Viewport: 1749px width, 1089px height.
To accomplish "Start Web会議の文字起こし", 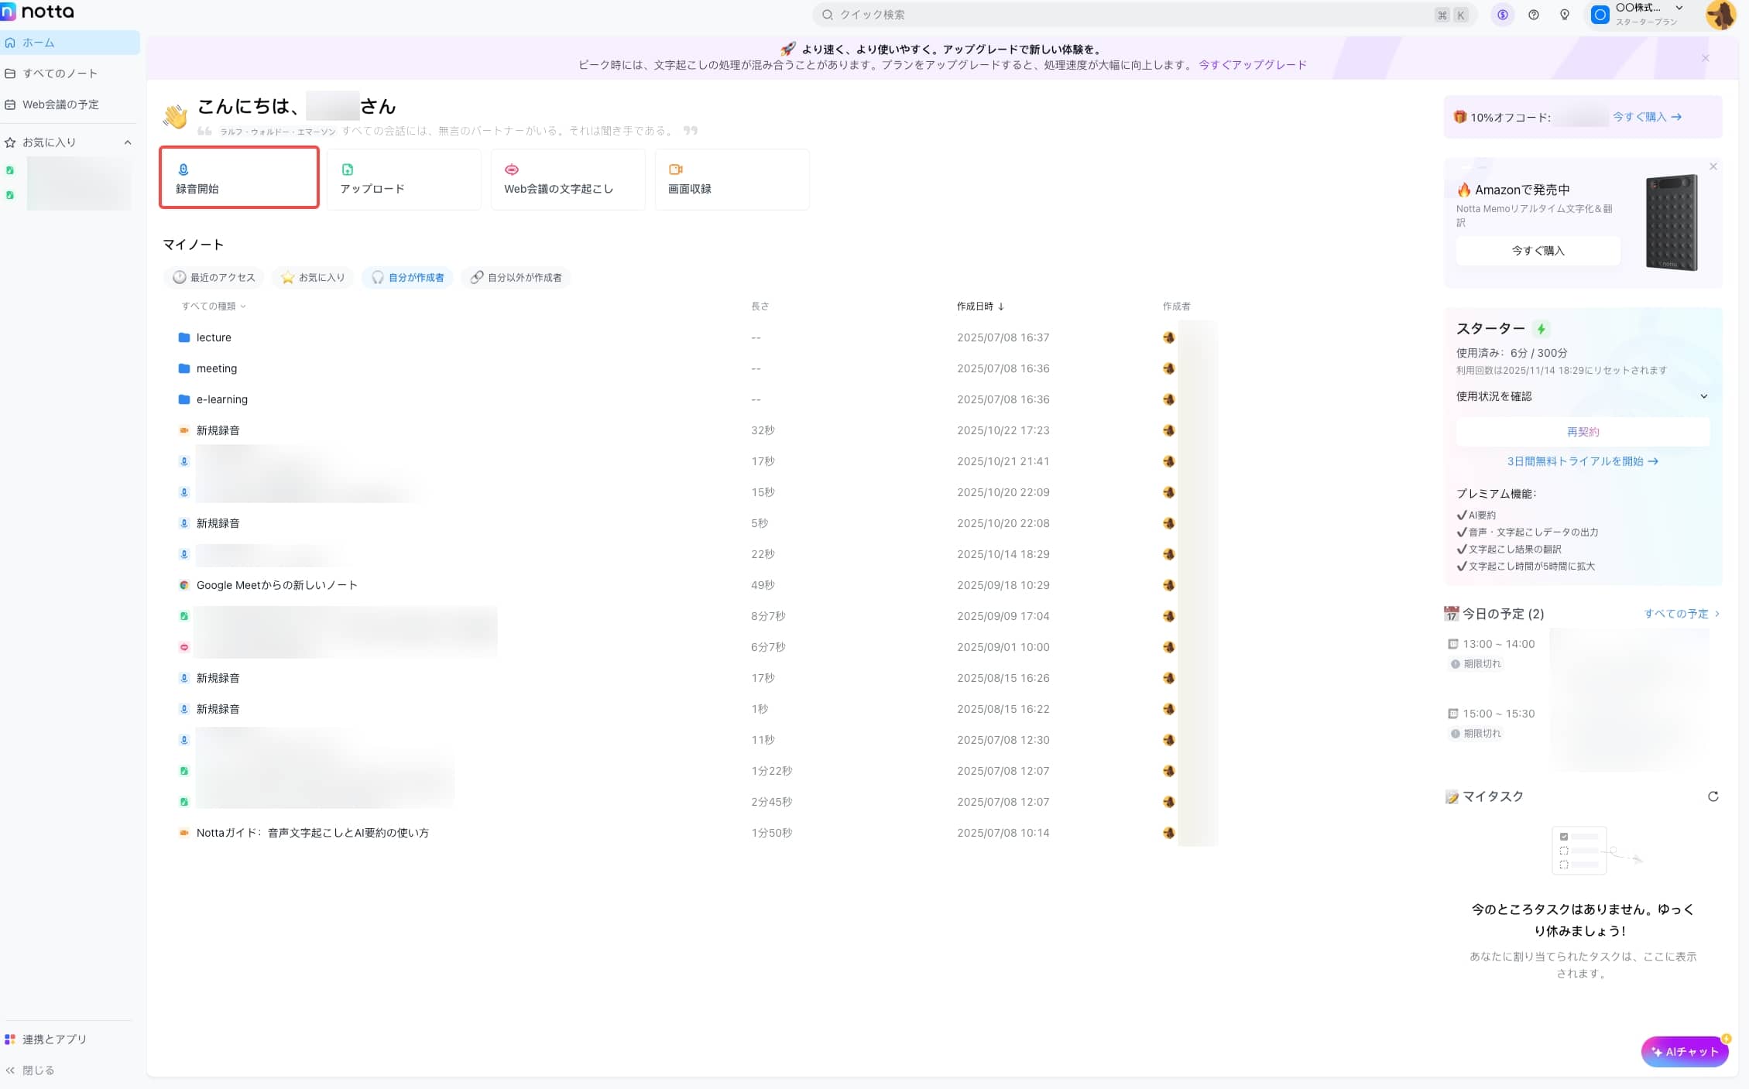I will (x=568, y=179).
